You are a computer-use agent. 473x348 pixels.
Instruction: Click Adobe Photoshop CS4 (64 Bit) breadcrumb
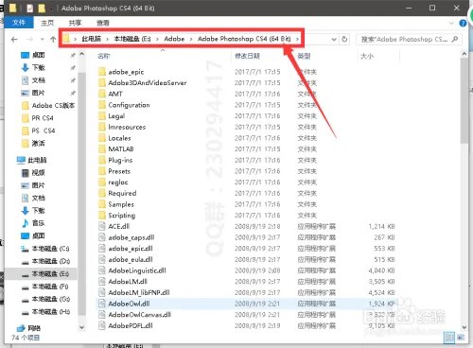click(244, 39)
